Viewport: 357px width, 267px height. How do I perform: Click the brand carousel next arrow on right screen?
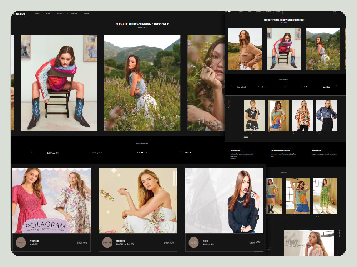coord(337,87)
